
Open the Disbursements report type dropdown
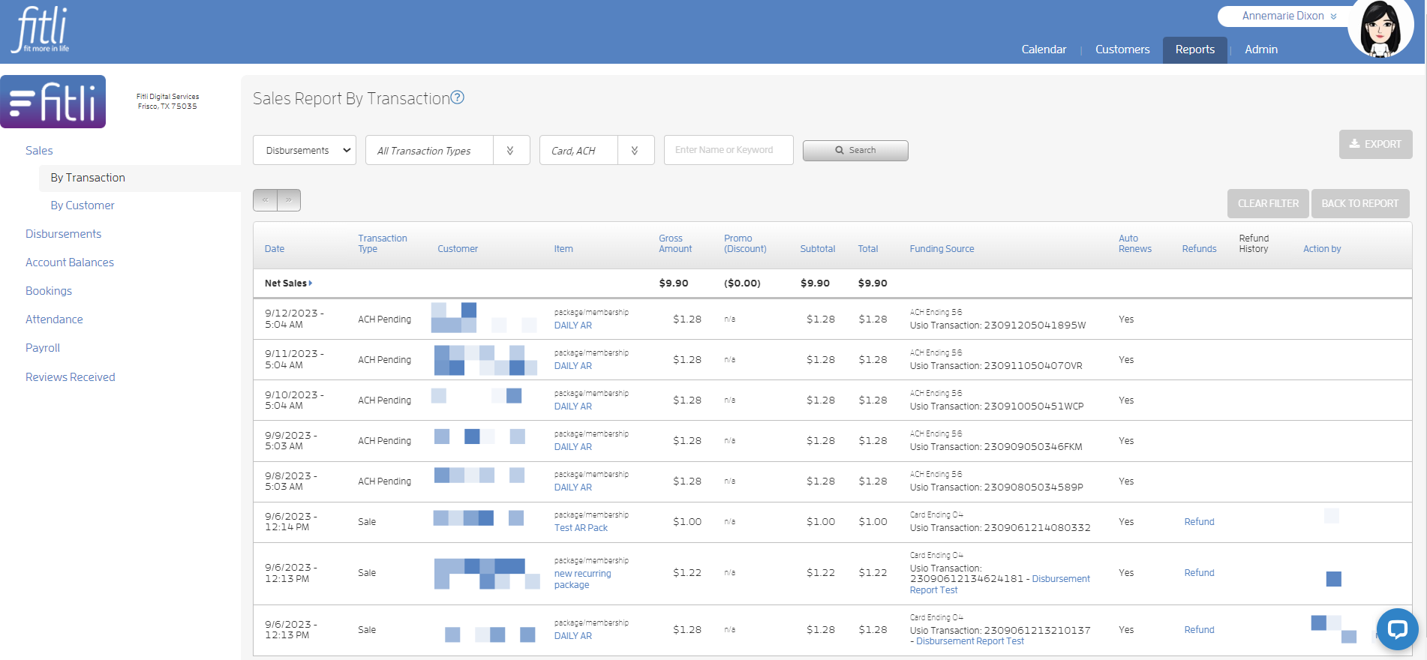coord(305,150)
